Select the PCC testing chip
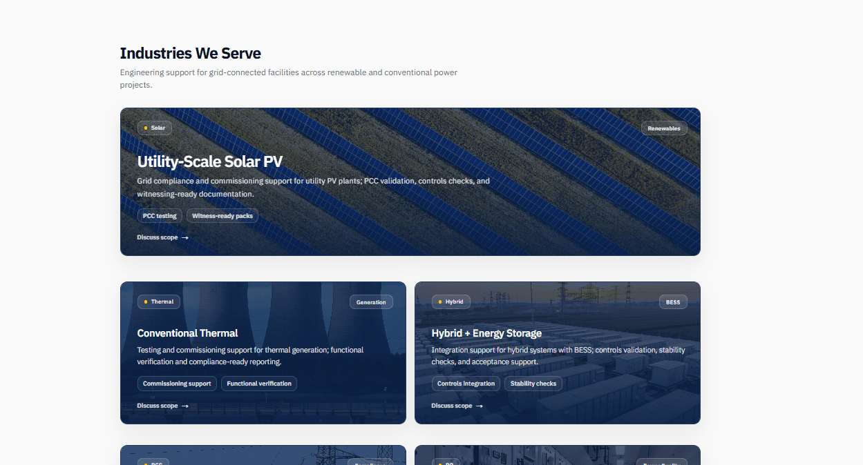 pyautogui.click(x=160, y=216)
